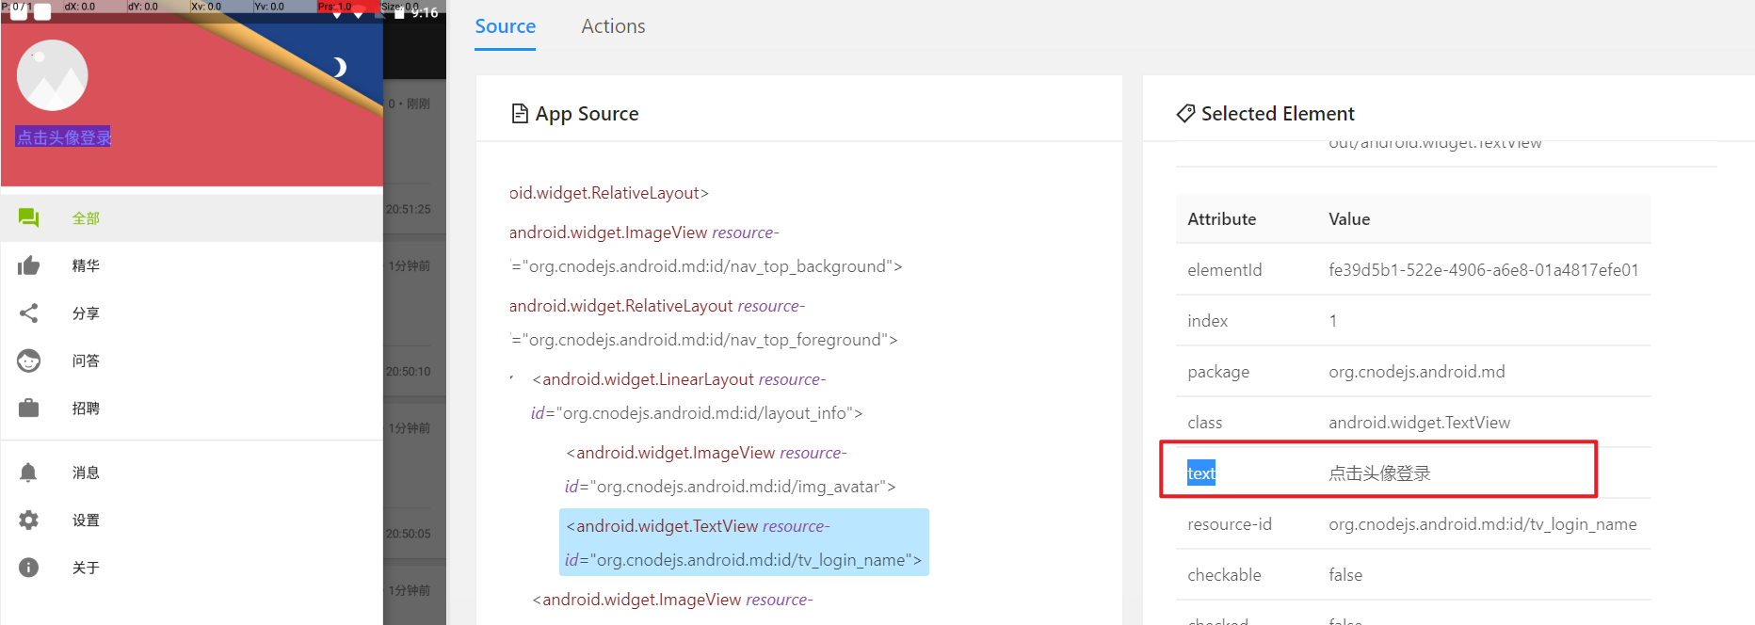The height and width of the screenshot is (625, 1755).
Task: Click the avatar placeholder image
Action: pyautogui.click(x=53, y=75)
